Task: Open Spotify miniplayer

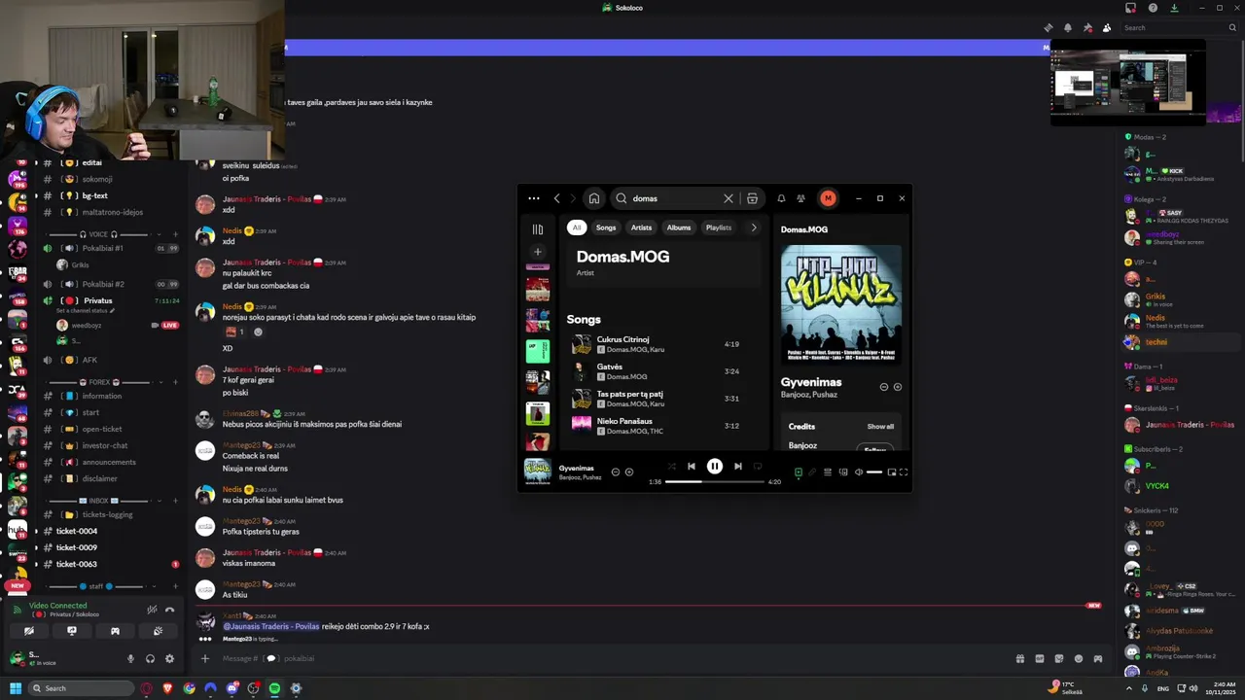Action: tap(891, 472)
